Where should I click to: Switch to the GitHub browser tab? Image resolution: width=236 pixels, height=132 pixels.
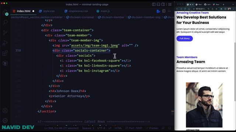(x=207, y=4)
